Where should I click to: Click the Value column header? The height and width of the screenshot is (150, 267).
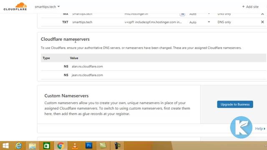pos(74,58)
